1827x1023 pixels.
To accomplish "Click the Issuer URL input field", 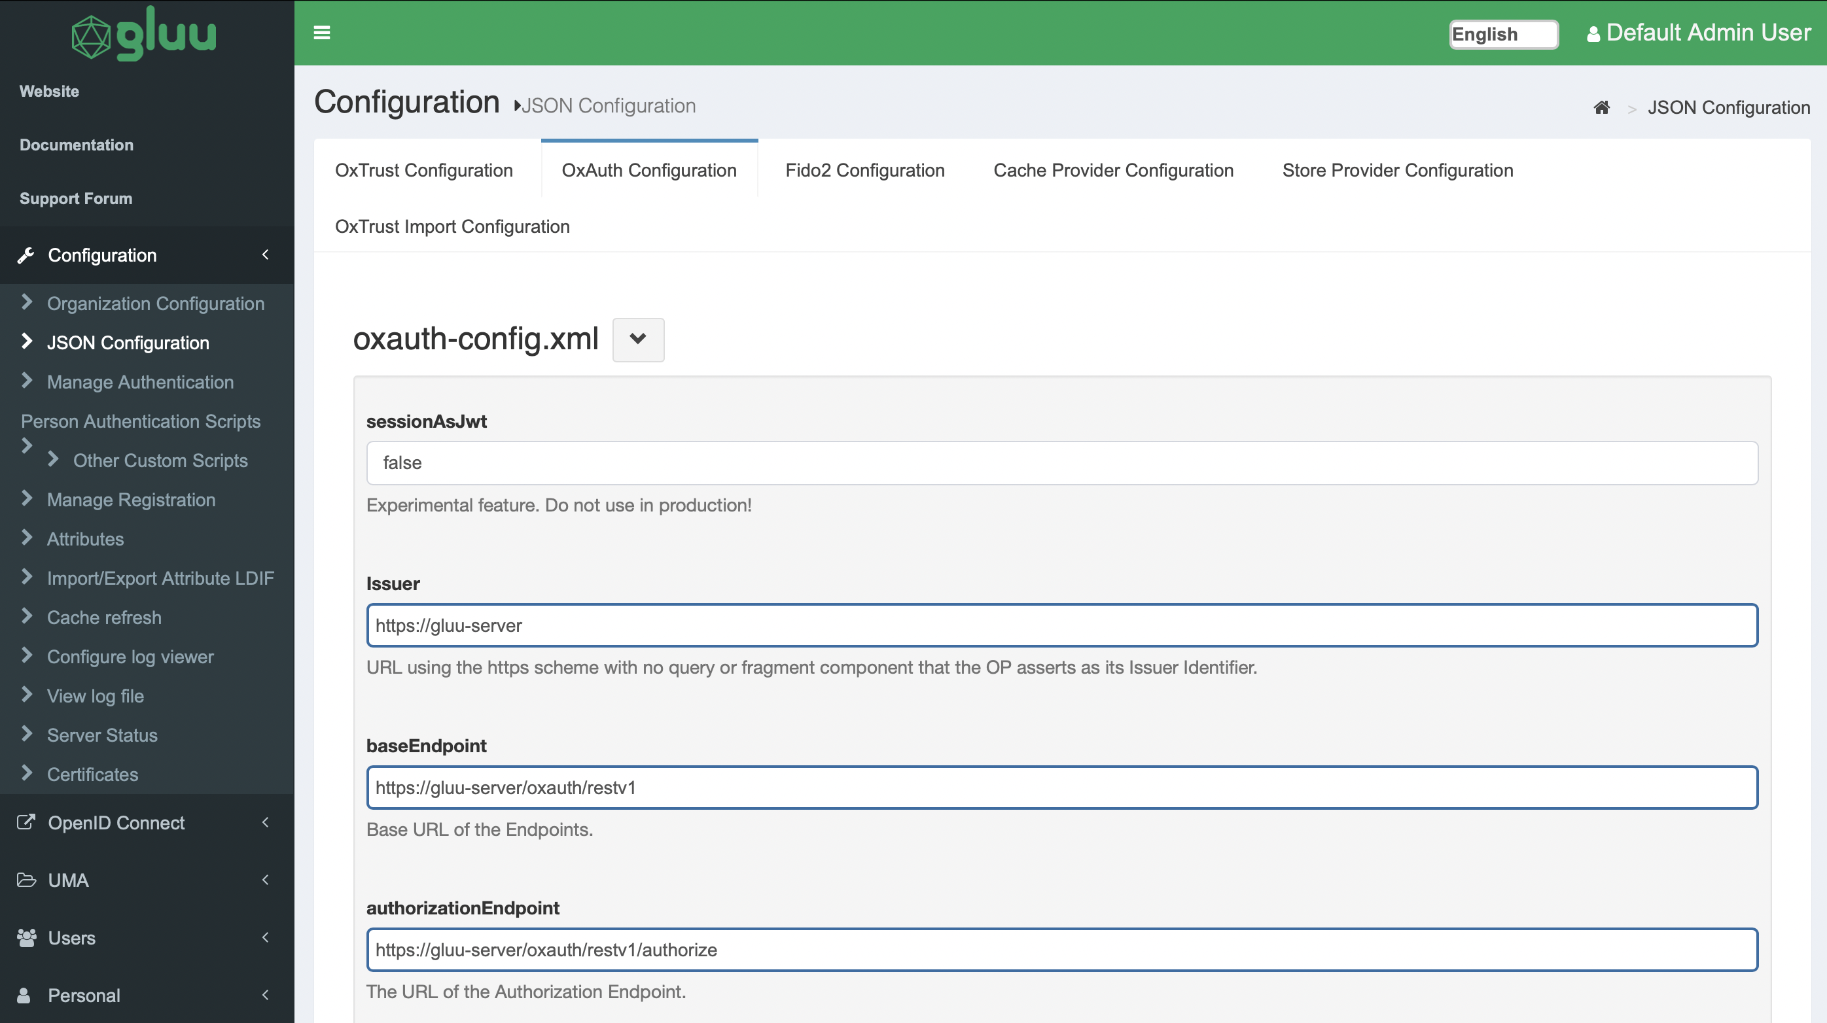I will [1061, 625].
